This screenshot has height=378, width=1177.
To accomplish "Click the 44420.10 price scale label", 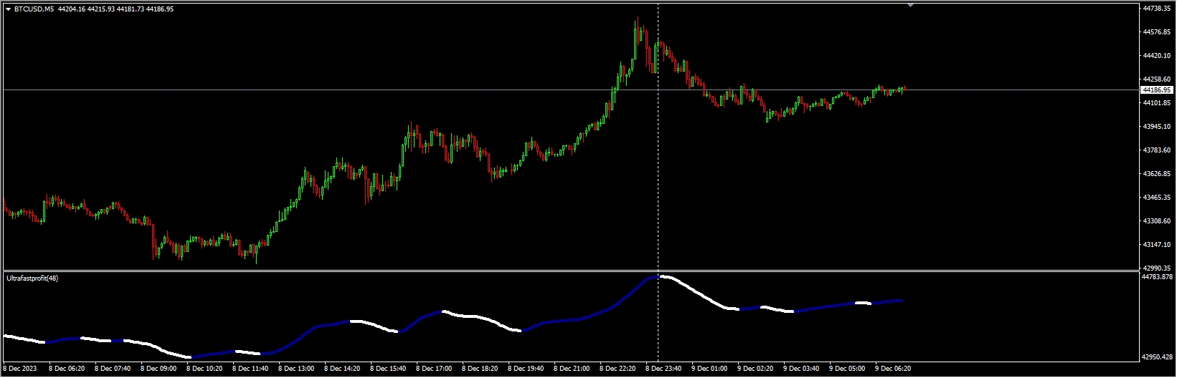I will pos(1156,56).
